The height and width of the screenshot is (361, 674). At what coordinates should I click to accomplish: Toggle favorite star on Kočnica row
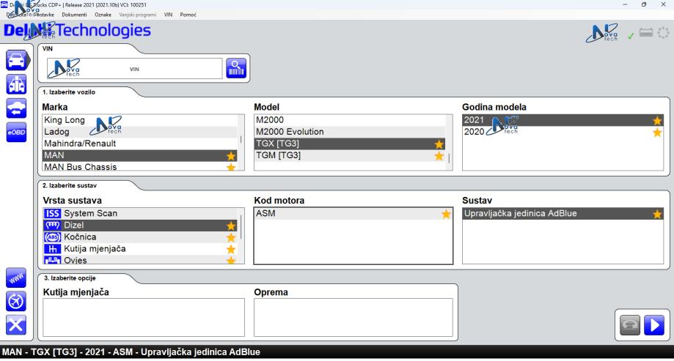tap(231, 237)
